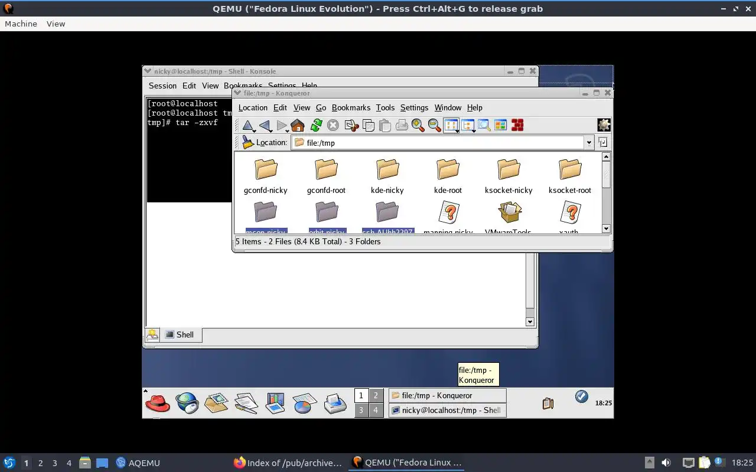The image size is (756, 472).
Task: Click the red blocks view icon in toolbar
Action: [x=517, y=125]
